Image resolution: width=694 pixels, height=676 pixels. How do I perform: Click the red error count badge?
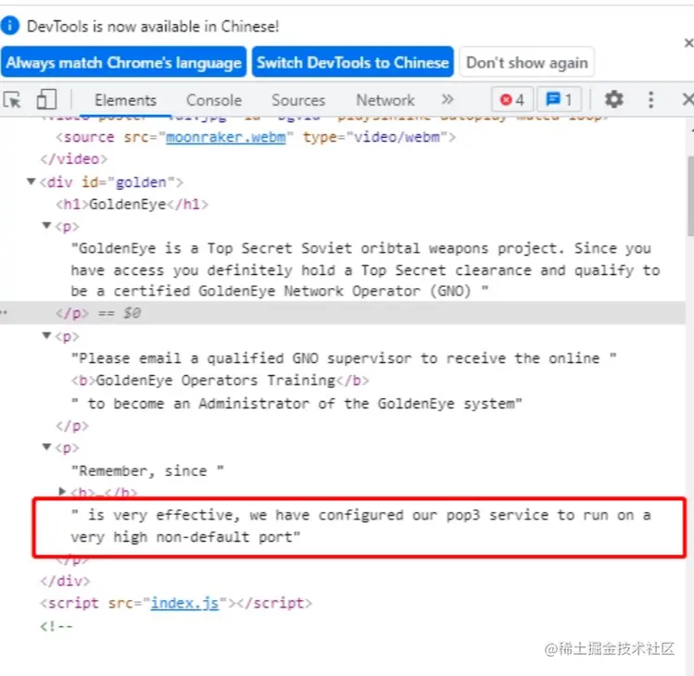(512, 99)
